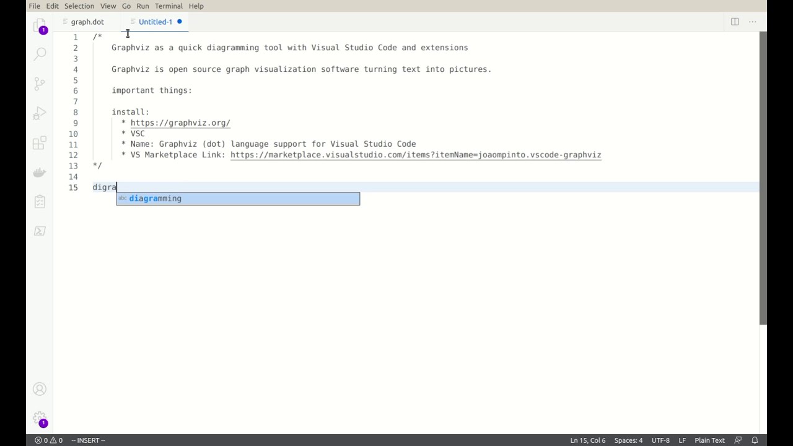Open the View menu
The image size is (793, 446).
coord(108,6)
